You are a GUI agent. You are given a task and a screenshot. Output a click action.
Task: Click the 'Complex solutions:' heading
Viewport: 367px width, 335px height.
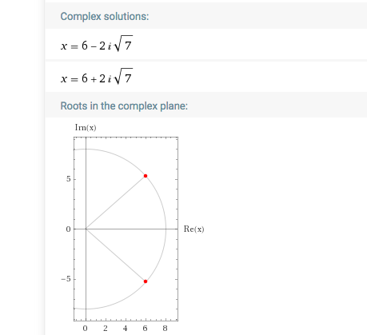105,17
